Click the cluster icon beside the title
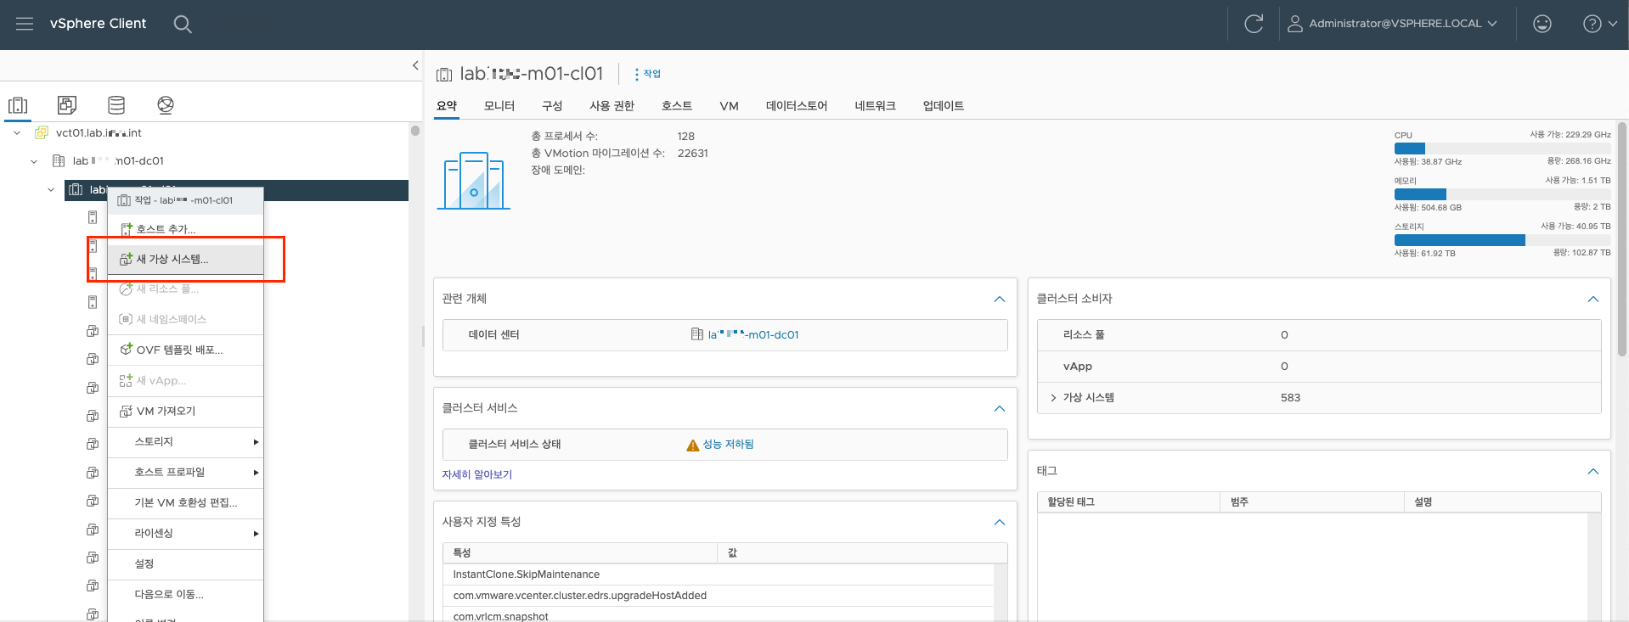Image resolution: width=1629 pixels, height=622 pixels. point(444,75)
